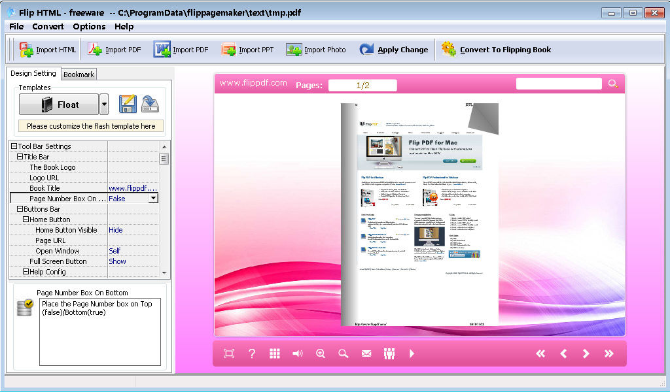Click the Full Screen Button value Show
670x392 pixels.
tap(133, 261)
